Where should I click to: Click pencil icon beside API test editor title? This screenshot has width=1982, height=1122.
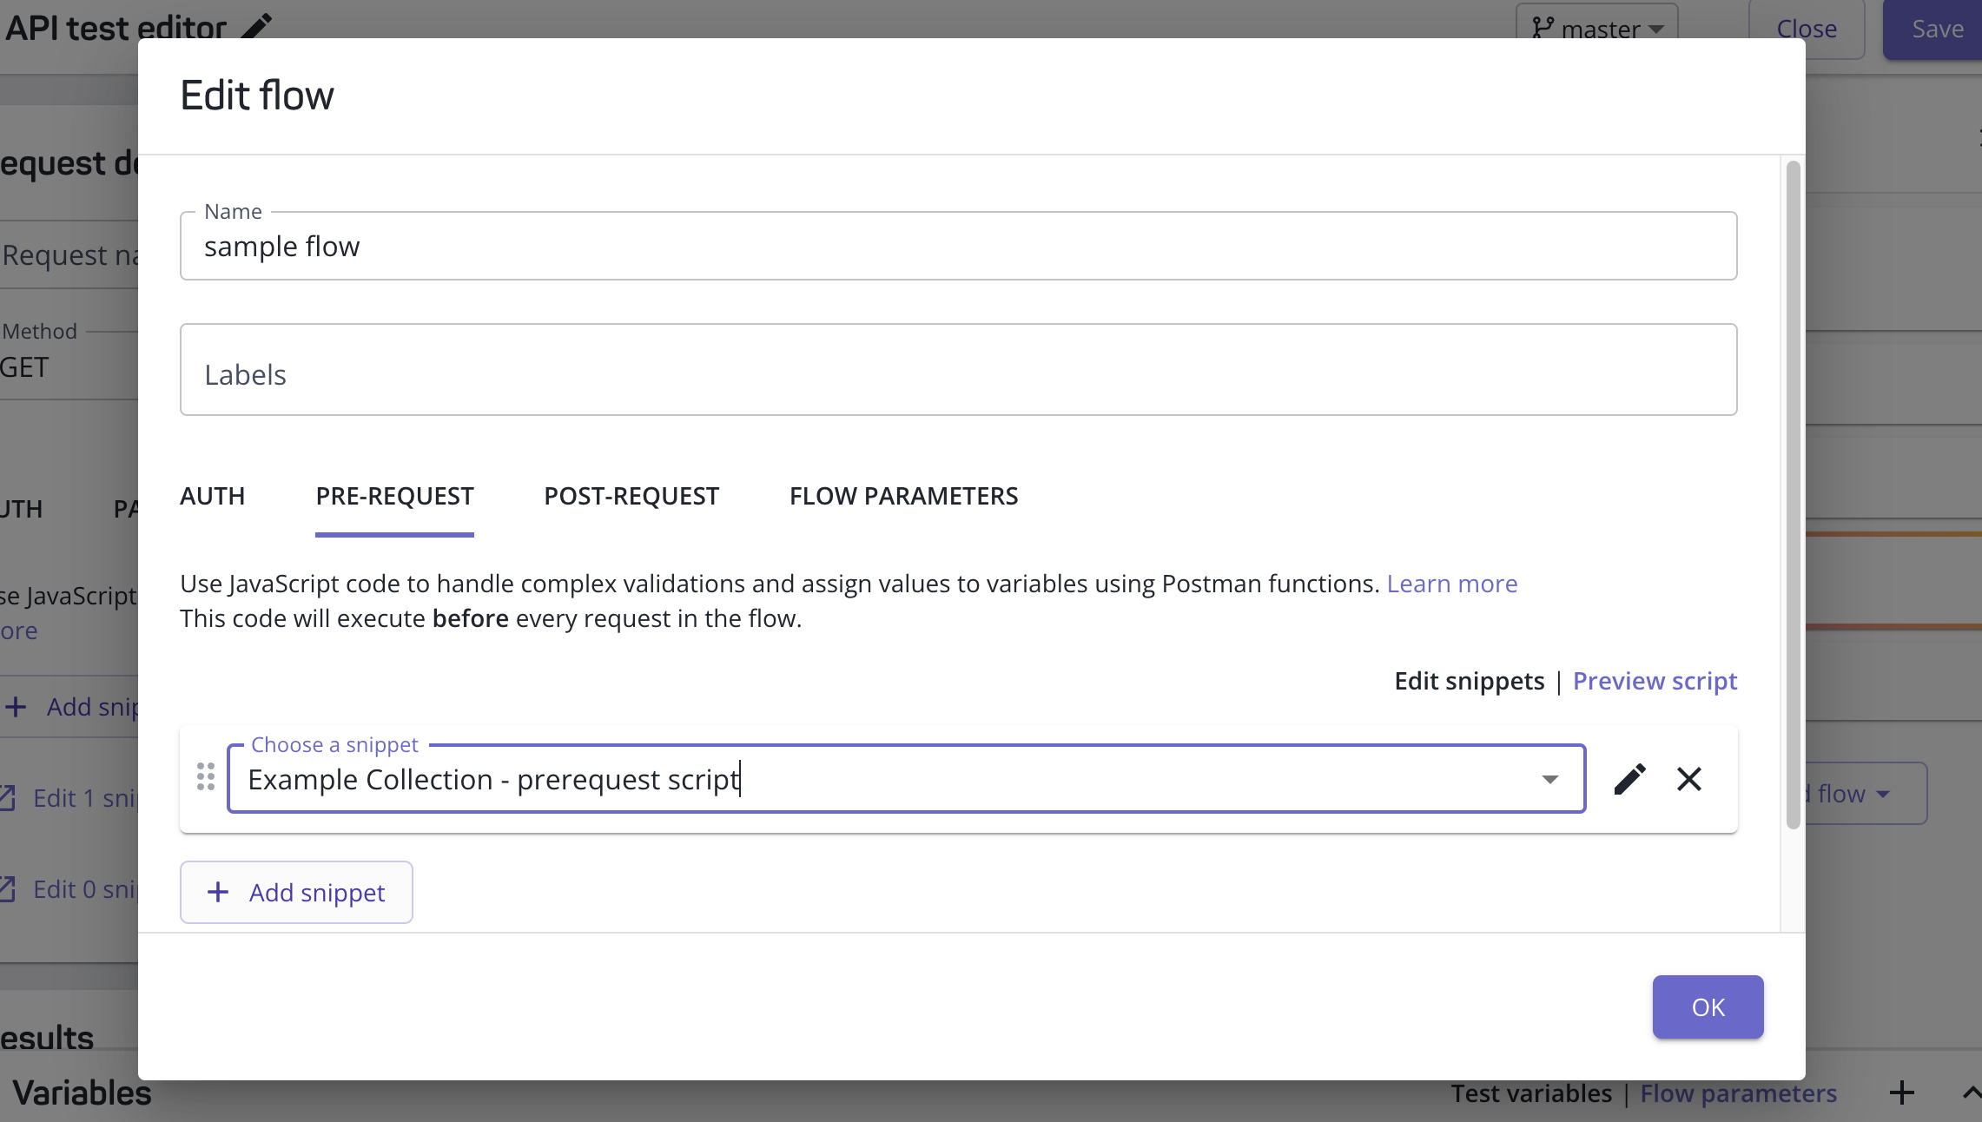(256, 26)
